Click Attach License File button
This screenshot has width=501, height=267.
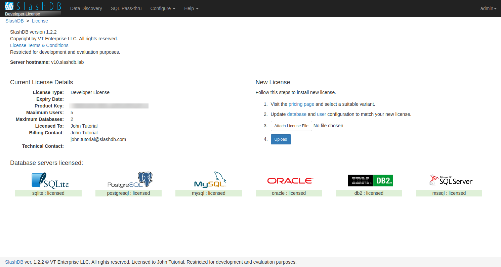pyautogui.click(x=291, y=126)
